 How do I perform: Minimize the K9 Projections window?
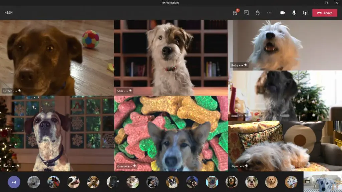(x=316, y=3)
